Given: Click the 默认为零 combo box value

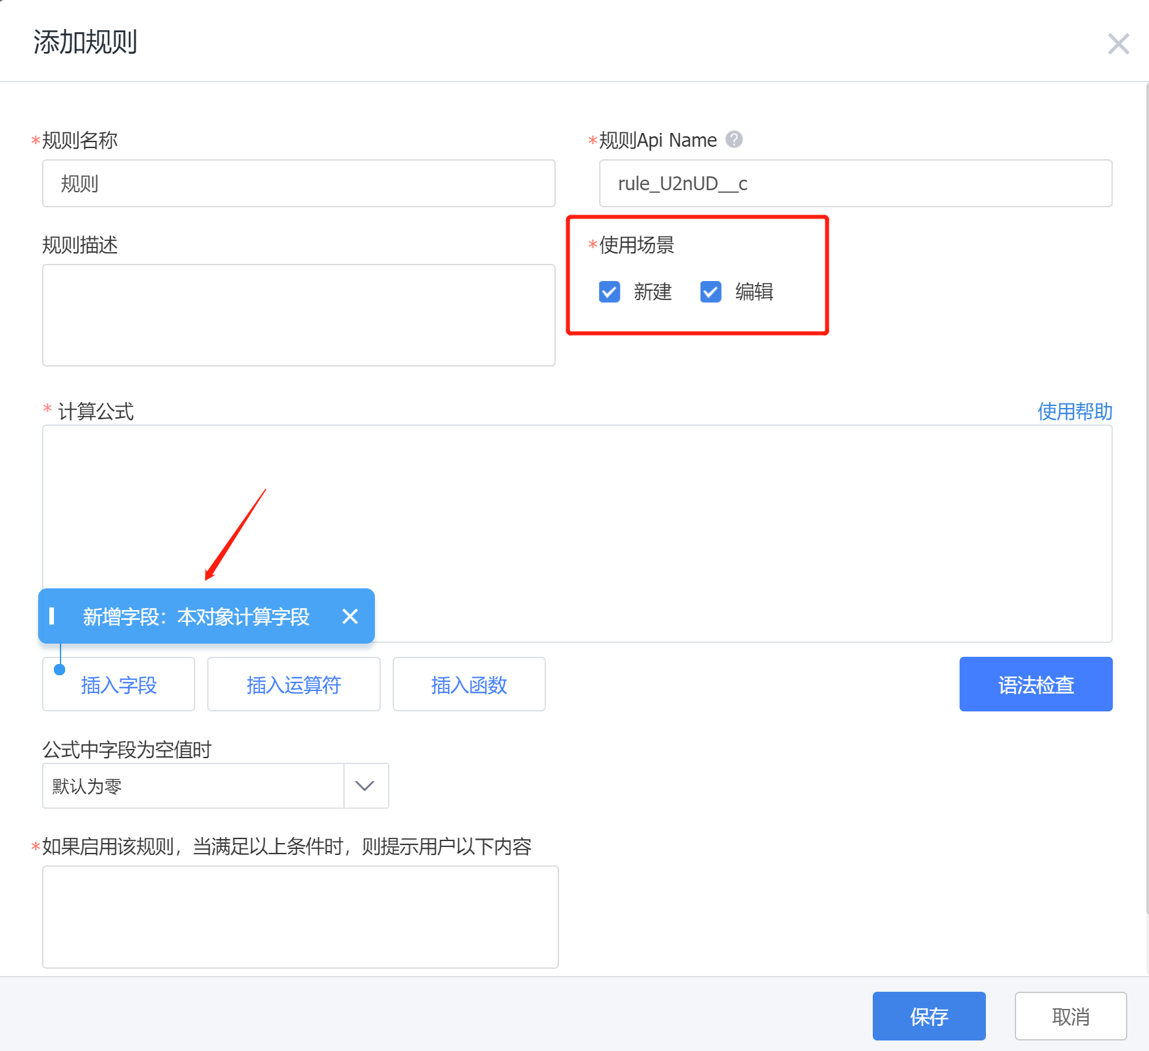Looking at the screenshot, I should click(193, 786).
